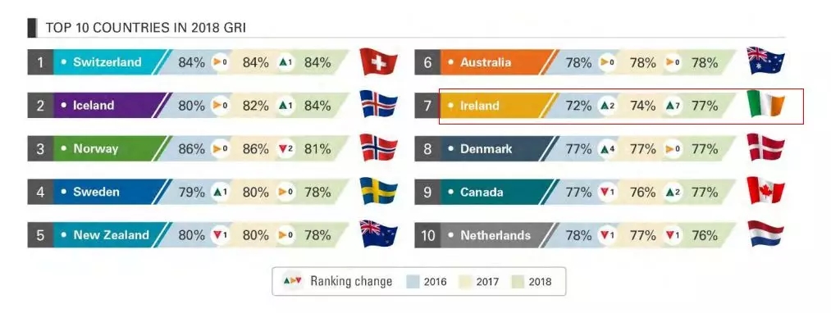
Task: Select the Norway flag
Action: [x=378, y=147]
